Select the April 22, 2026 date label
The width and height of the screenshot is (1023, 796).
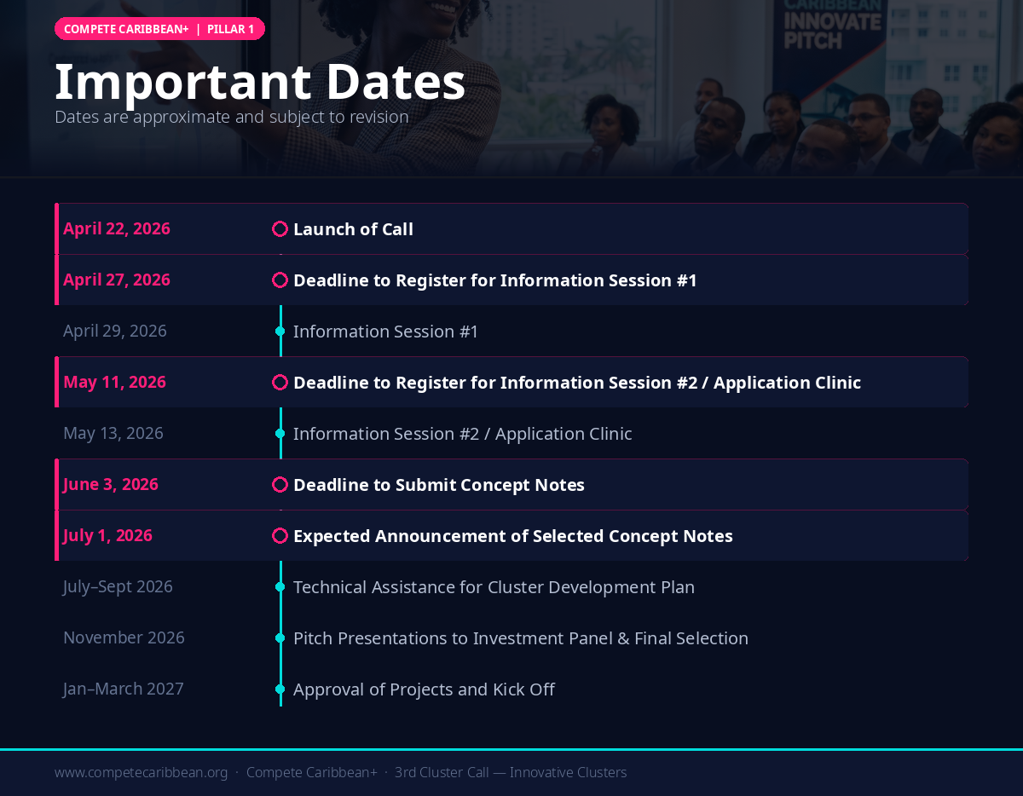pos(117,228)
